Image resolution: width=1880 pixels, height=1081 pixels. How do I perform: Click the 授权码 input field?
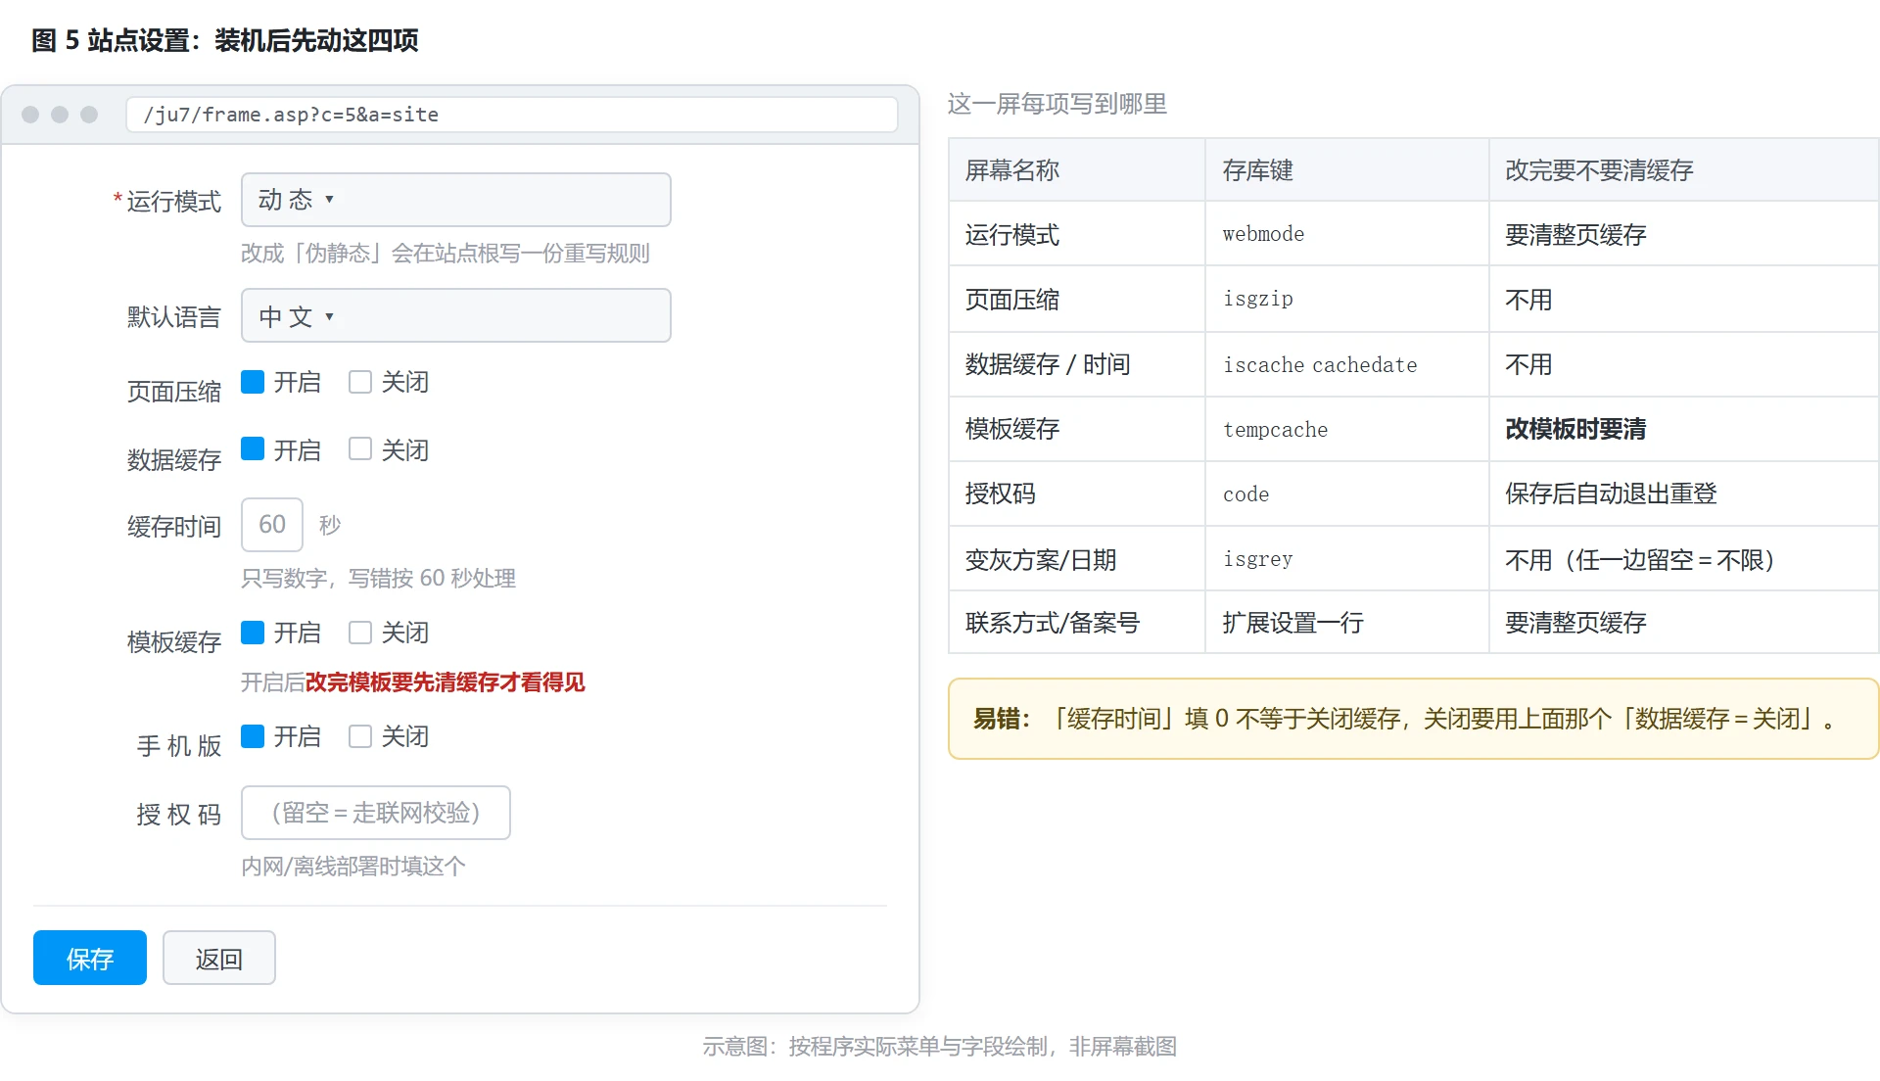[x=376, y=813]
